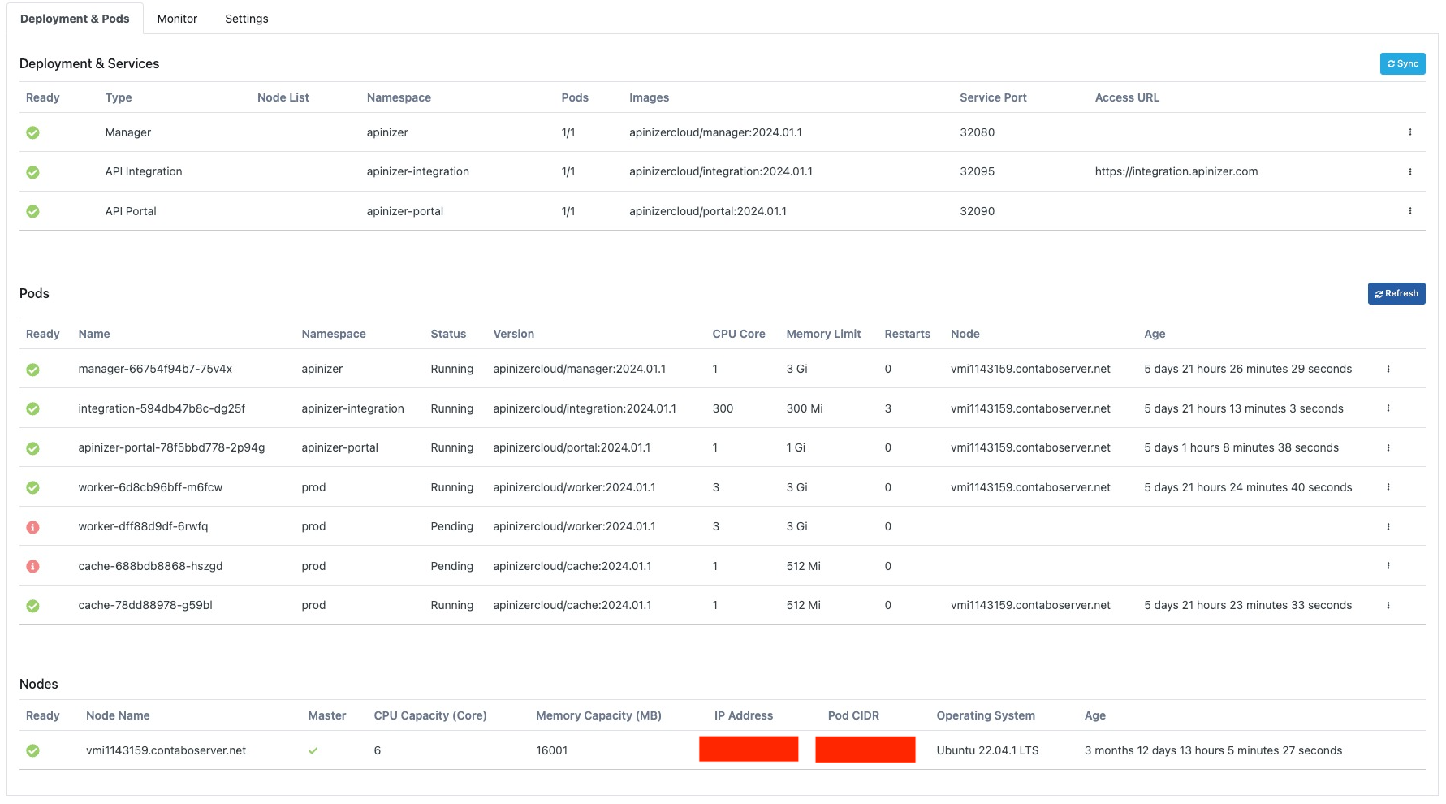This screenshot has height=804, width=1446.
Task: Open API Integration row options menu
Action: [x=1409, y=172]
